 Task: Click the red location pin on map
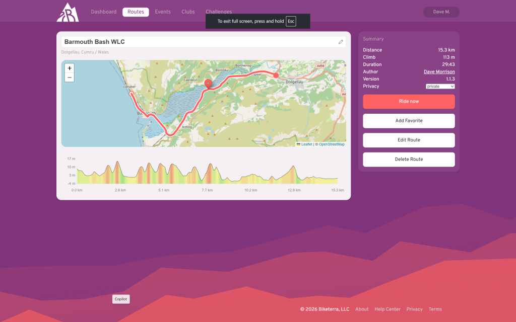point(209,83)
